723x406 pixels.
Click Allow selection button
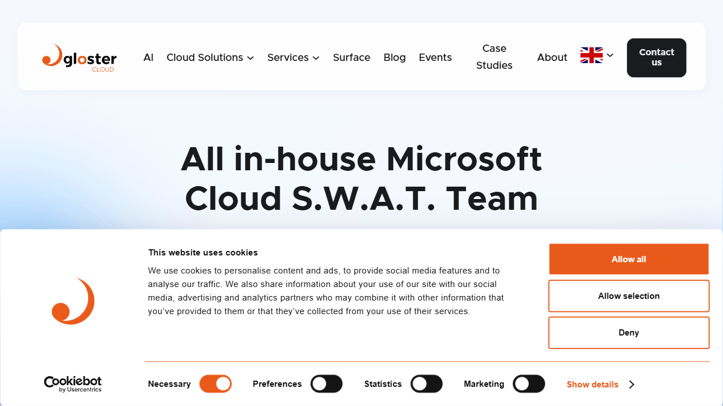click(629, 296)
